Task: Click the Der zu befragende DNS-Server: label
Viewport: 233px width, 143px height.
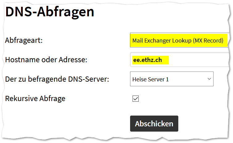Action: pos(57,79)
